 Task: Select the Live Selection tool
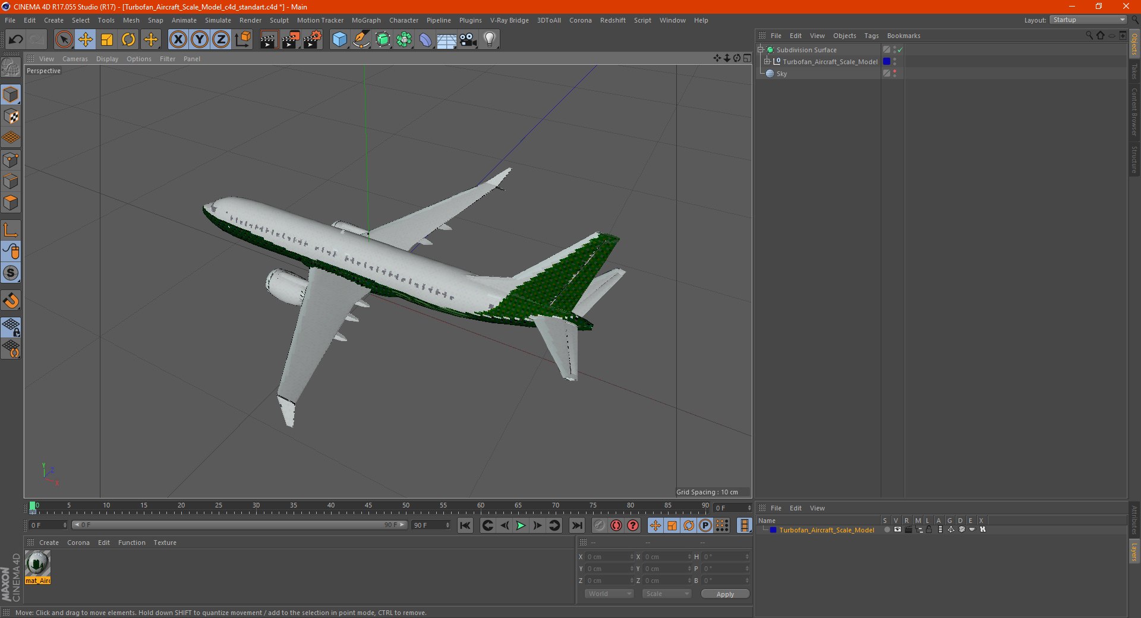(x=64, y=40)
